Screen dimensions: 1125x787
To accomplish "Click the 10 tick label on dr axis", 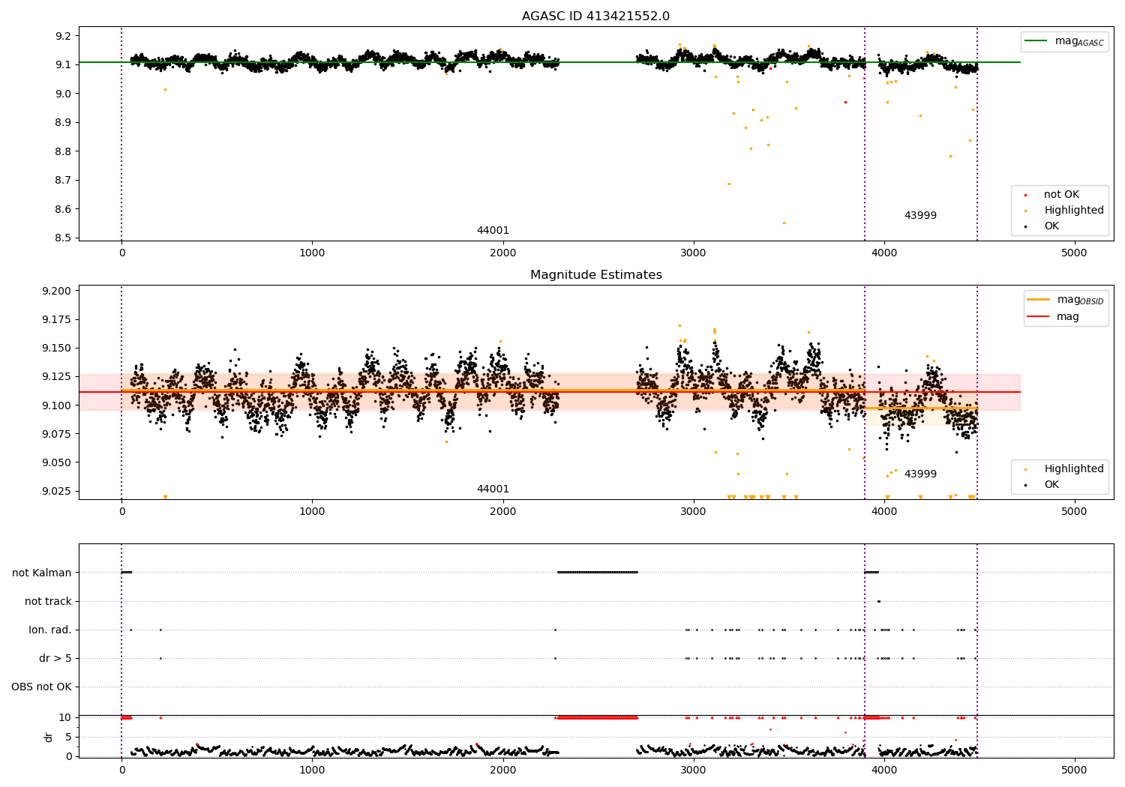I will point(65,717).
